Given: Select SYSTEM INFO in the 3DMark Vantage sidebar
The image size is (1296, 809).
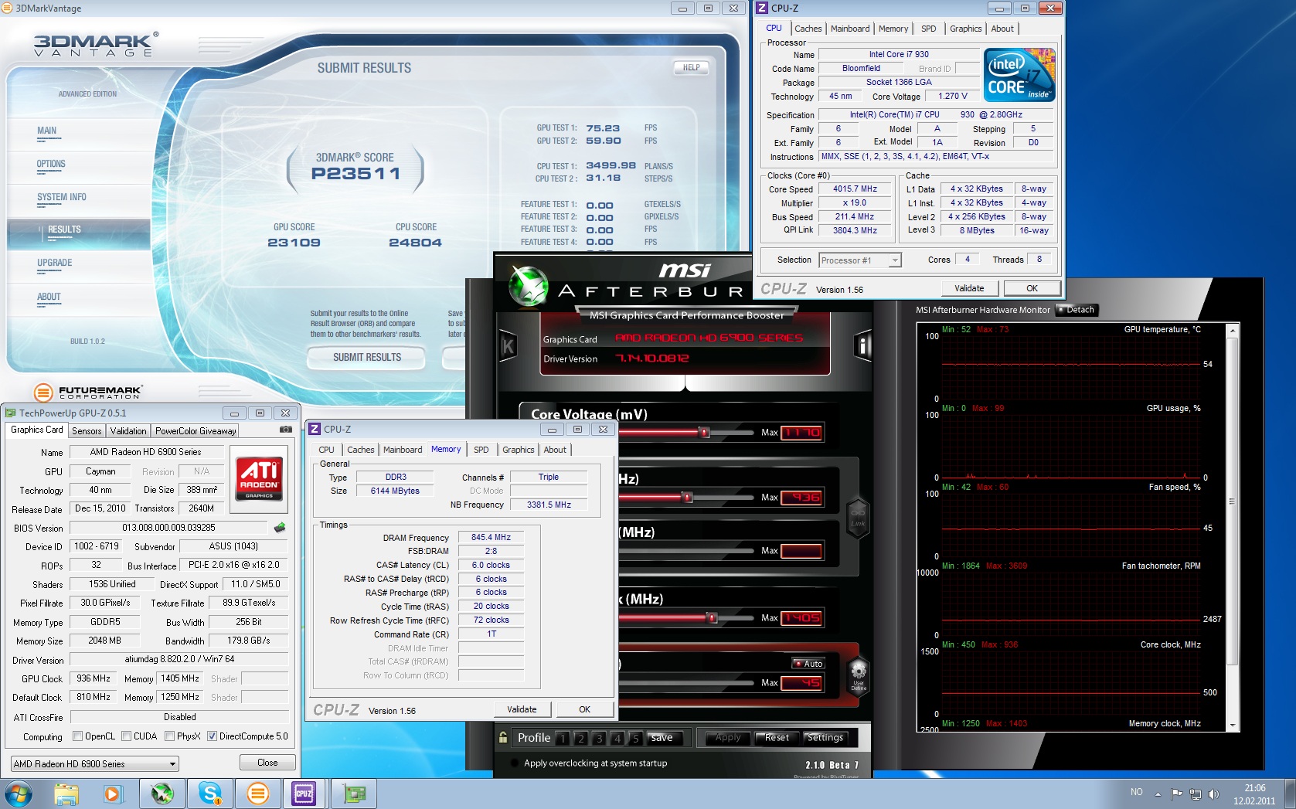Looking at the screenshot, I should click(x=62, y=197).
